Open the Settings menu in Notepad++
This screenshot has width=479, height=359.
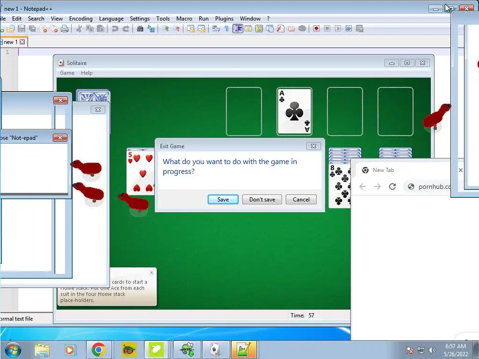(x=139, y=19)
